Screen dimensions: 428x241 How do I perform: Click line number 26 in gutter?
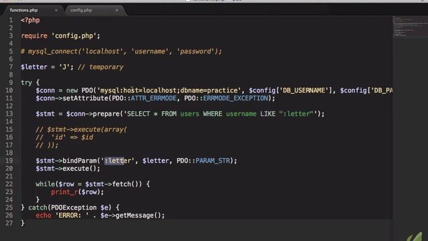point(9,216)
